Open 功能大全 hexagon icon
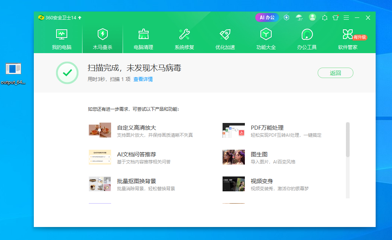Viewport: 392px width, 240px height. [x=266, y=35]
